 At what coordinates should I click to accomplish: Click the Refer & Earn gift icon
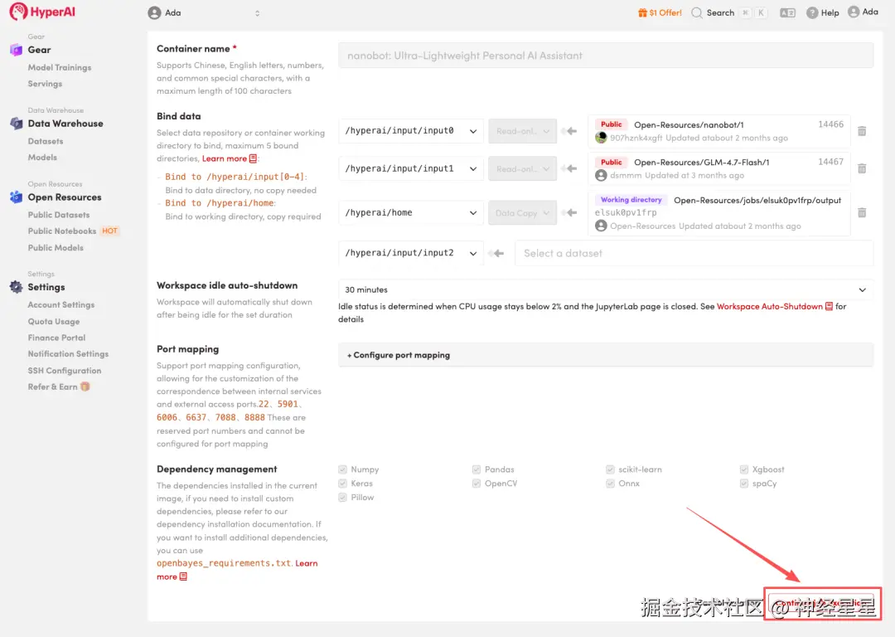[x=85, y=387]
